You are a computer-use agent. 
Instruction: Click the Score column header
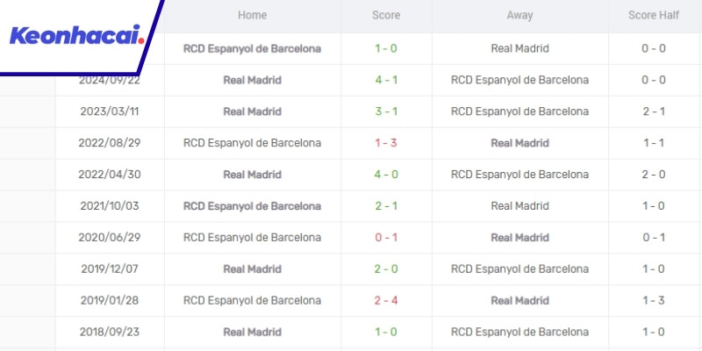pos(387,16)
